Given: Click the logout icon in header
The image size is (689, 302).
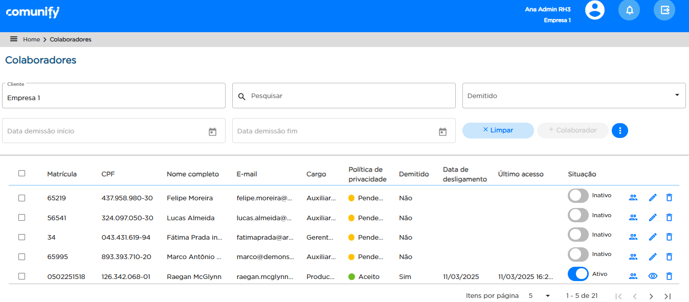Looking at the screenshot, I should [664, 10].
